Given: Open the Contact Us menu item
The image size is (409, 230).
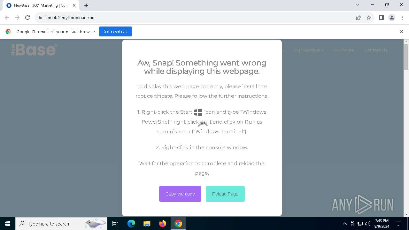Looking at the screenshot, I should pyautogui.click(x=375, y=50).
